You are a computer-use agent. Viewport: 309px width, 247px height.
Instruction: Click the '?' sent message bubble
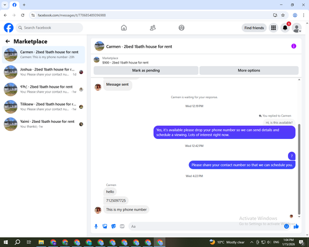click(x=292, y=156)
